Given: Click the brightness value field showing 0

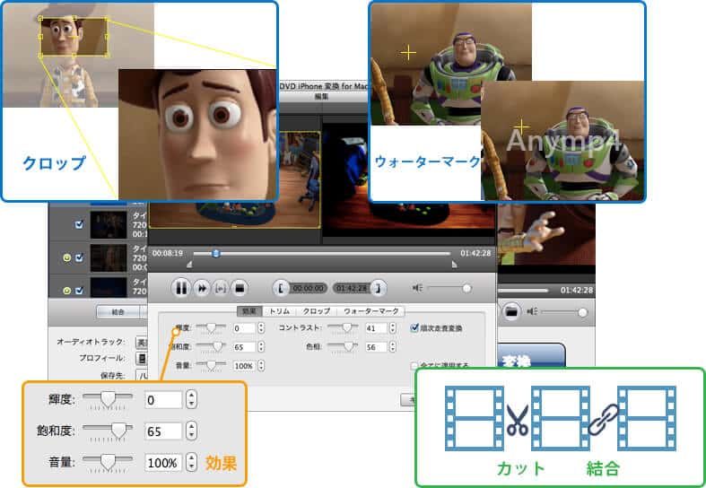Looking at the screenshot, I should 244,328.
